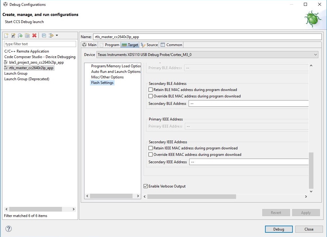Click the New launch configuration prototype icon
The width and height of the screenshot is (327, 237).
(13, 36)
